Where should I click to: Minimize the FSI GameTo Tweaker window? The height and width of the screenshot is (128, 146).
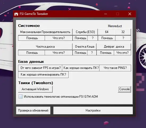click(x=106, y=14)
